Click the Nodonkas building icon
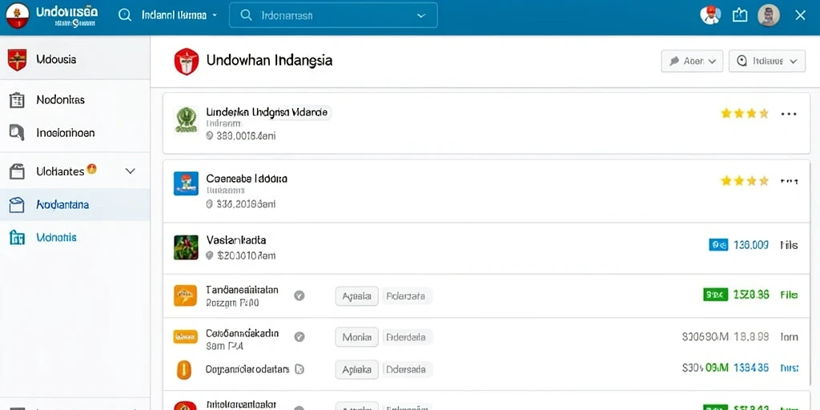 17,100
